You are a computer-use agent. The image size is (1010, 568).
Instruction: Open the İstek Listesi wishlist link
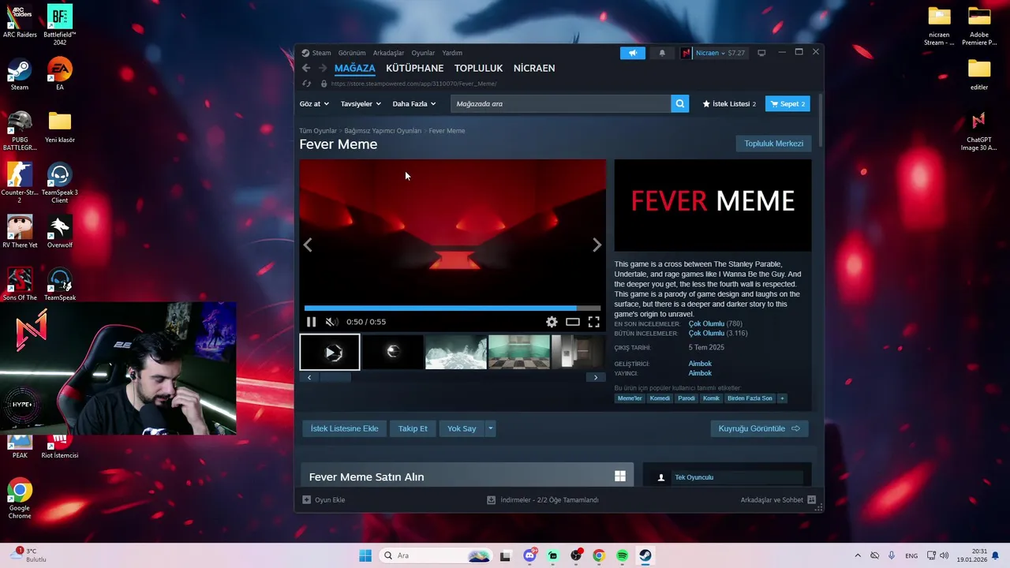click(x=729, y=103)
